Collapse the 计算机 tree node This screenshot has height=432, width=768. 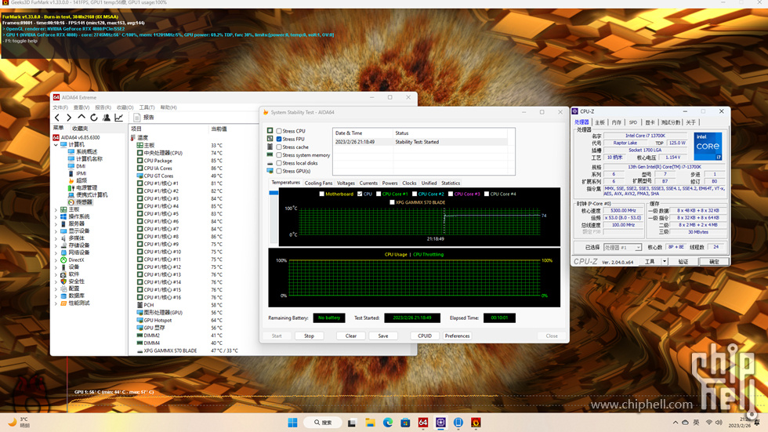click(56, 144)
